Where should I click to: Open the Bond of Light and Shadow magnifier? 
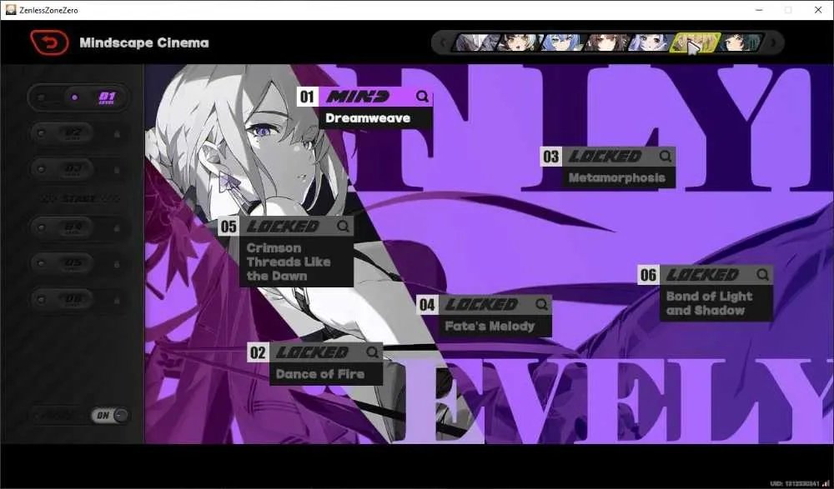coord(763,275)
